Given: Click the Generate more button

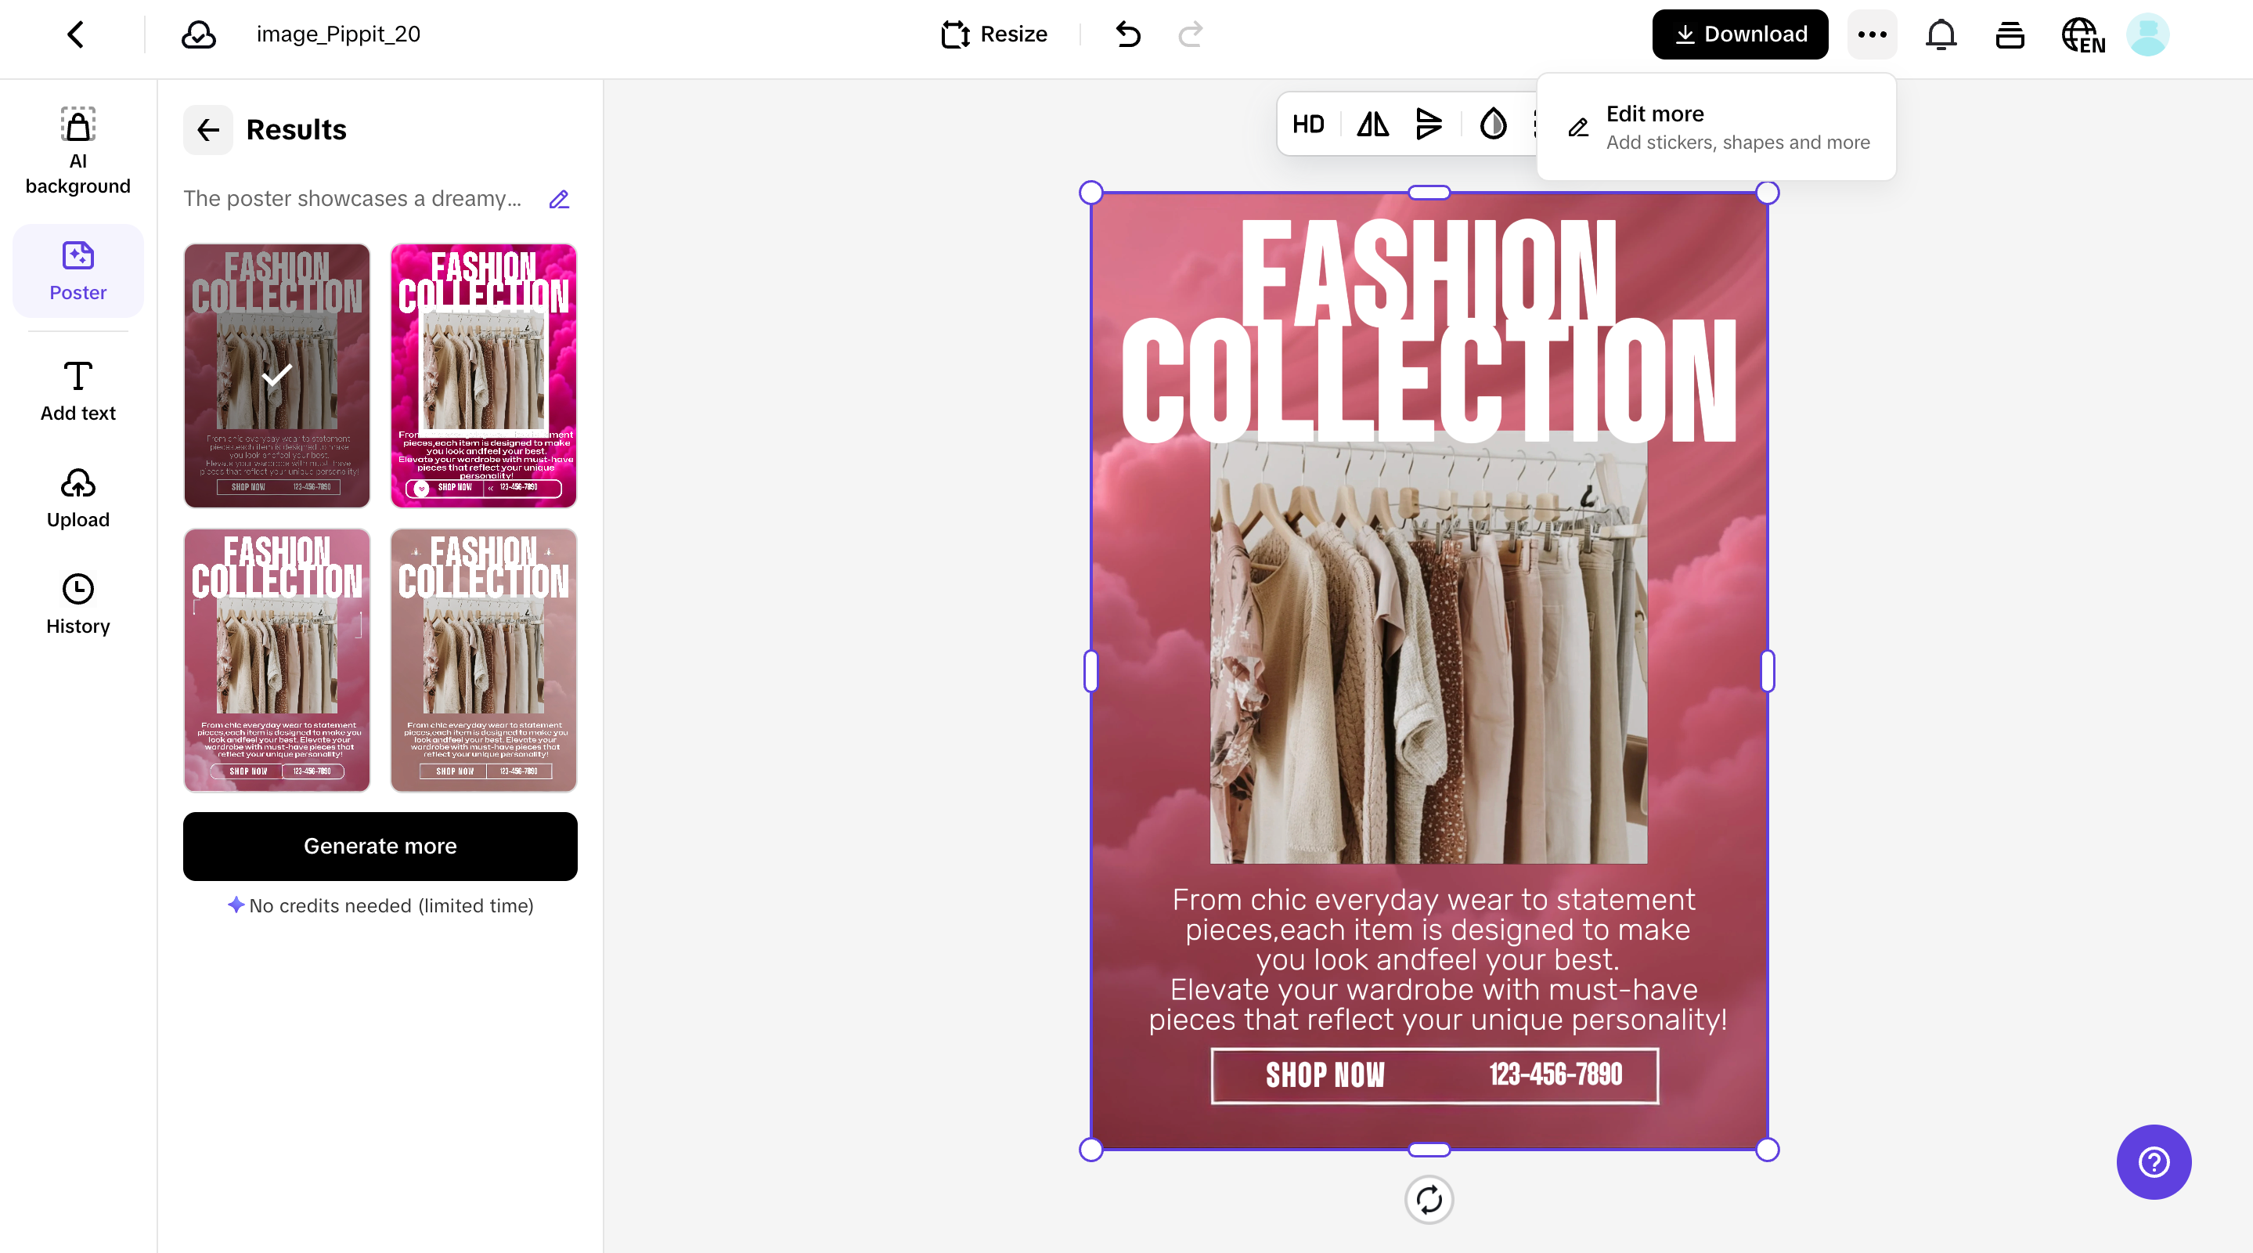Looking at the screenshot, I should coord(380,846).
